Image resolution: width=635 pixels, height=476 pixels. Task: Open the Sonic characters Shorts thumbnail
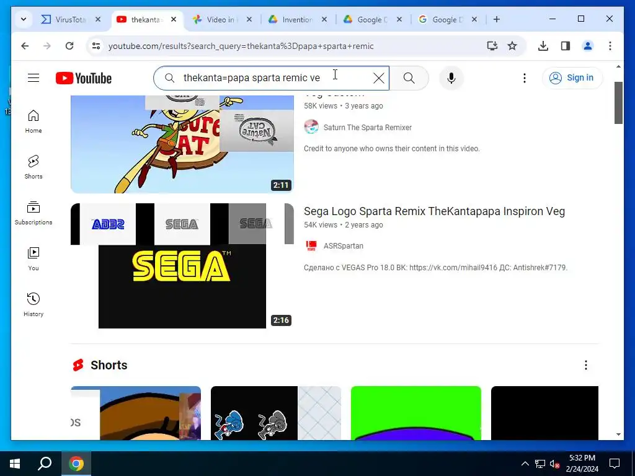(x=276, y=413)
